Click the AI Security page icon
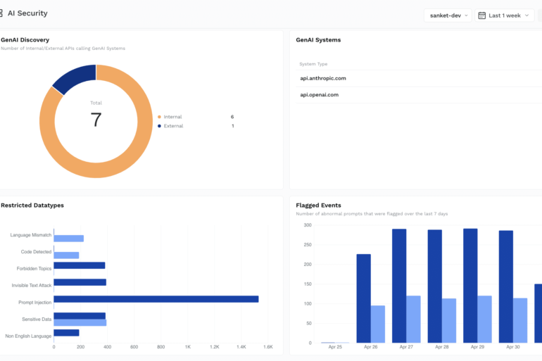 [1, 13]
